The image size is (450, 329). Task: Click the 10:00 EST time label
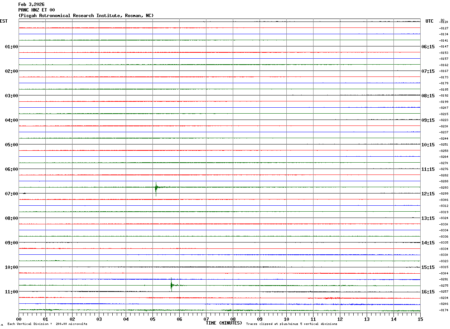click(12, 267)
